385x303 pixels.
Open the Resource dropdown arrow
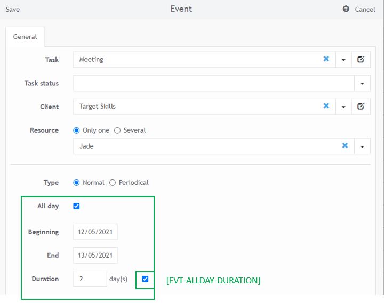click(x=362, y=146)
